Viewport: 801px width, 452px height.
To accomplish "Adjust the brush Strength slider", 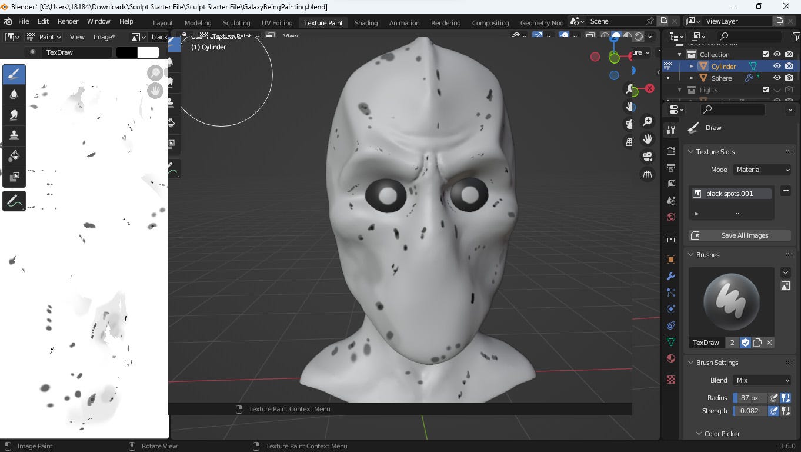I will (750, 411).
